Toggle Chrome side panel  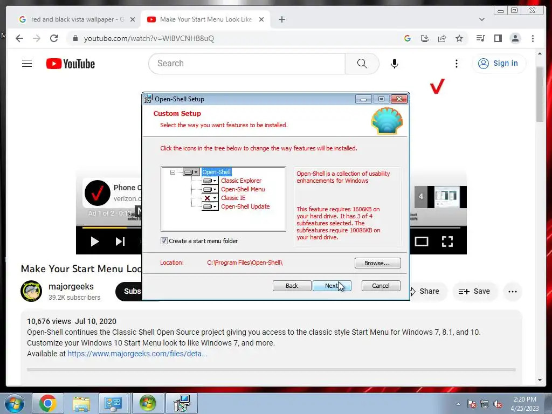tap(498, 38)
